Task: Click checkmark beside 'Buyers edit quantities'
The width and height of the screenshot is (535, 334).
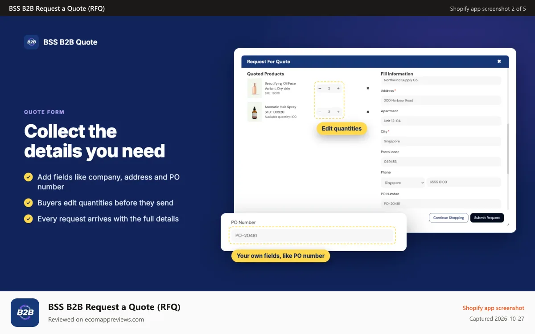Action: 29,203
